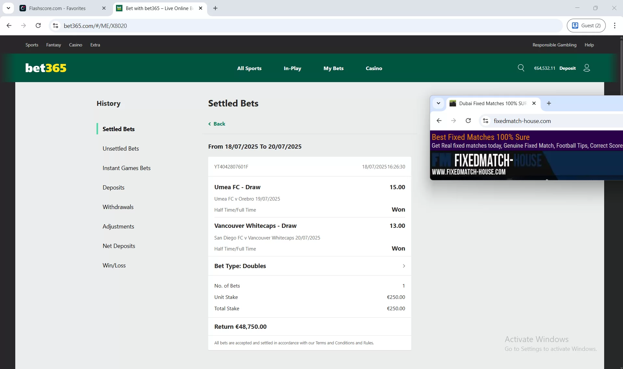Reload the fixedmatch-house.com page

pos(468,120)
